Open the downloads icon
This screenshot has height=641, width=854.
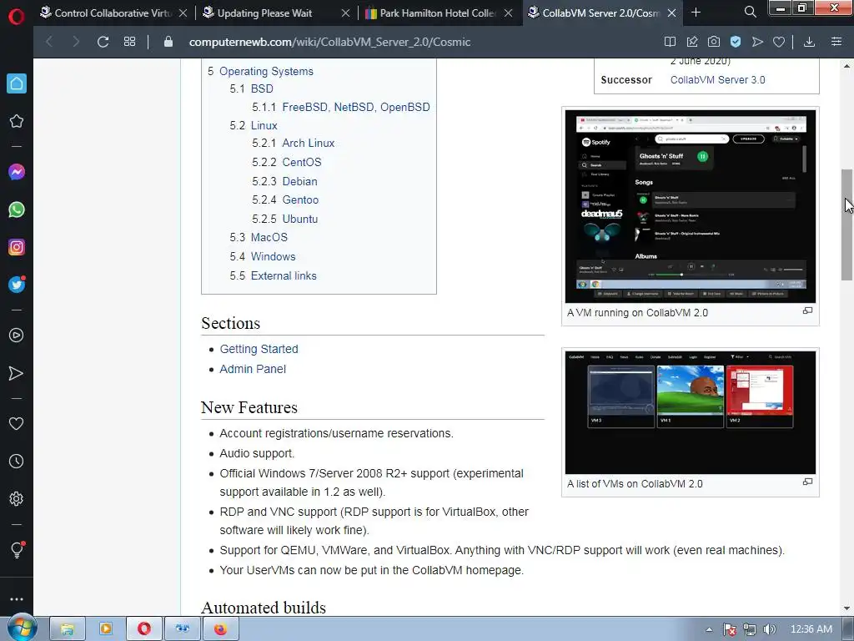809,42
